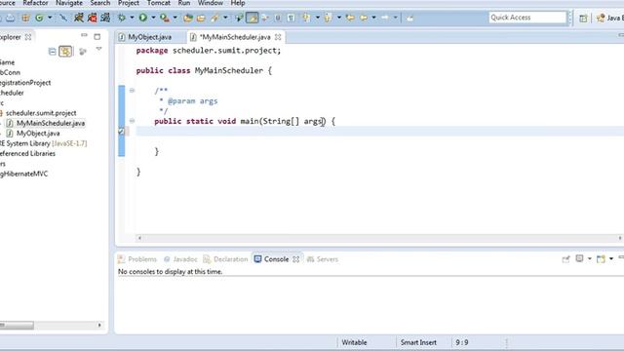This screenshot has height=351, width=624.
Task: Open the Next Annotation dropdown arrow
Action: (x=317, y=18)
